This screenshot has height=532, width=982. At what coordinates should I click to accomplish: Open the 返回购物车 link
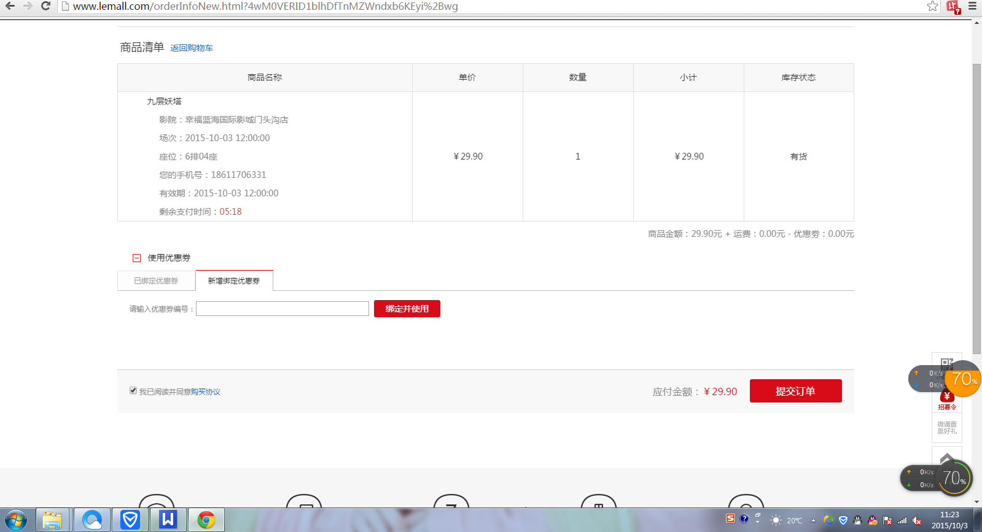click(192, 48)
